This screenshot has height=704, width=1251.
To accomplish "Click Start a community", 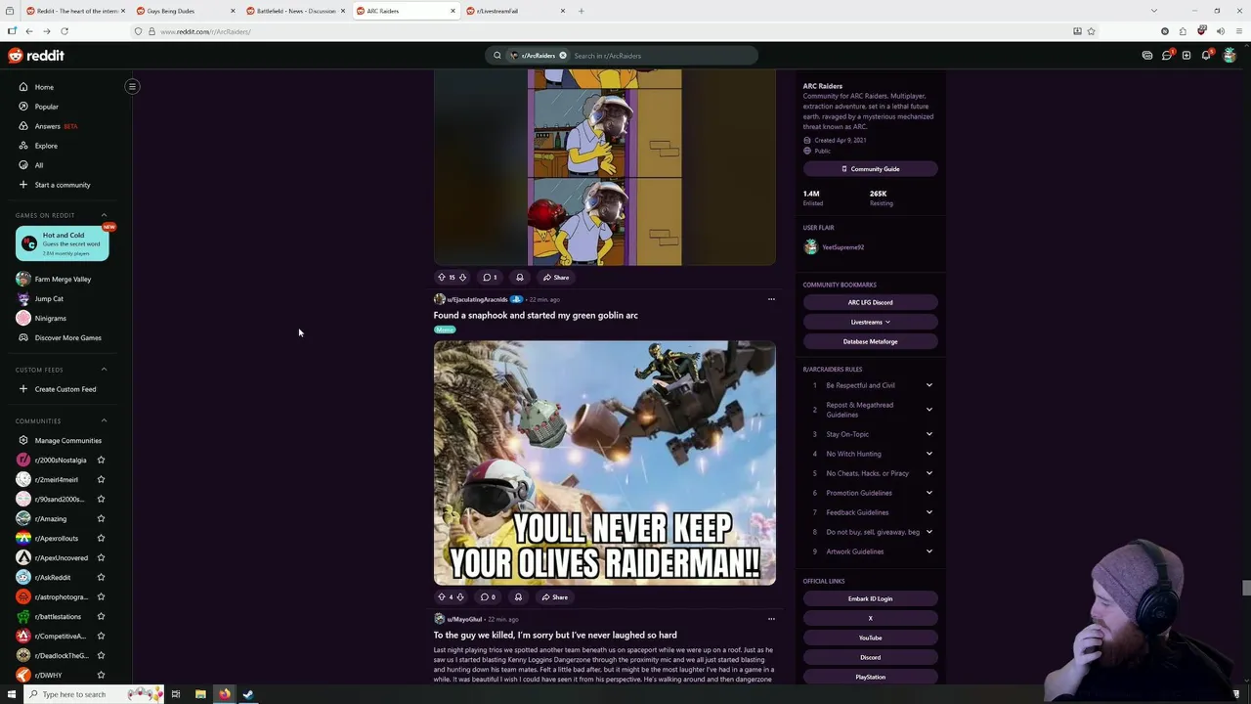I will [x=62, y=185].
